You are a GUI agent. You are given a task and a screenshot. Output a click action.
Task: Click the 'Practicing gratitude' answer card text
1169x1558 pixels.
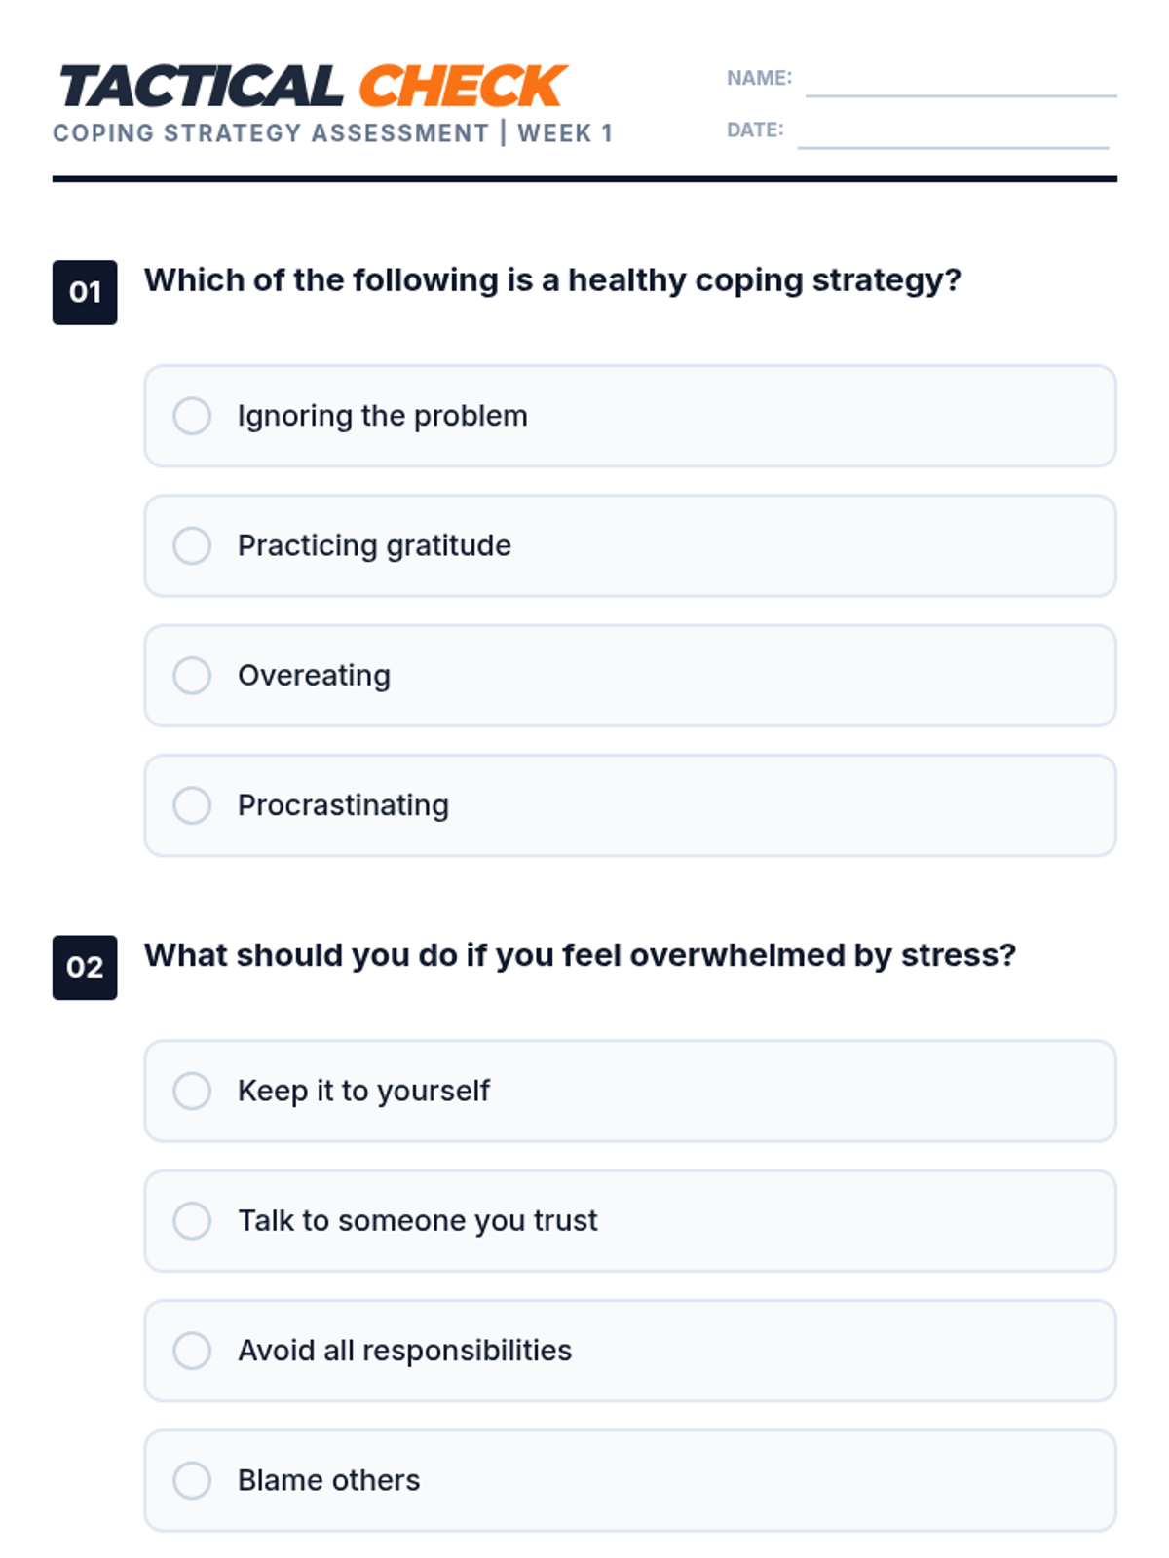(374, 545)
